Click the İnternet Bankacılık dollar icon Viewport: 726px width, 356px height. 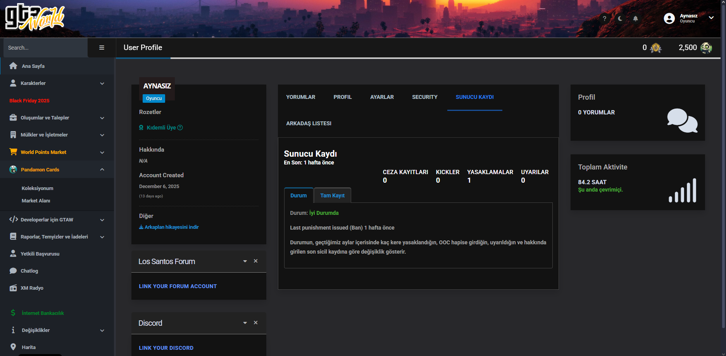(13, 313)
